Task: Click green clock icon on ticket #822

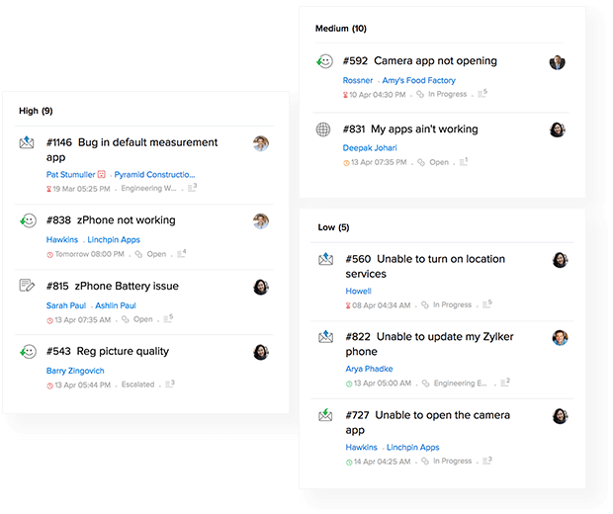Action: (349, 384)
